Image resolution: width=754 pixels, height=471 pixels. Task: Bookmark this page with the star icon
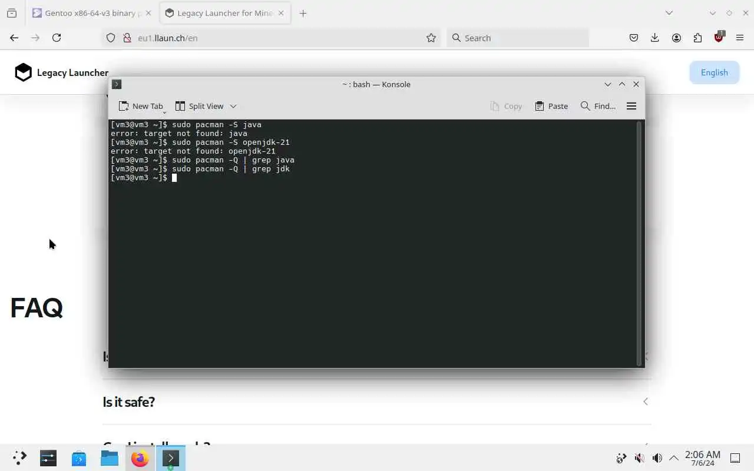click(x=431, y=38)
